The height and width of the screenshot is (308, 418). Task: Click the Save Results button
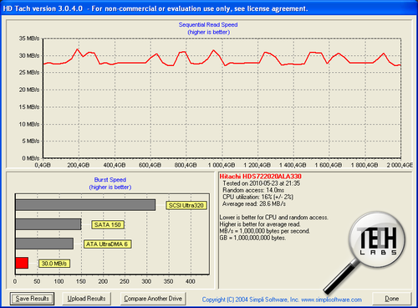(x=32, y=299)
